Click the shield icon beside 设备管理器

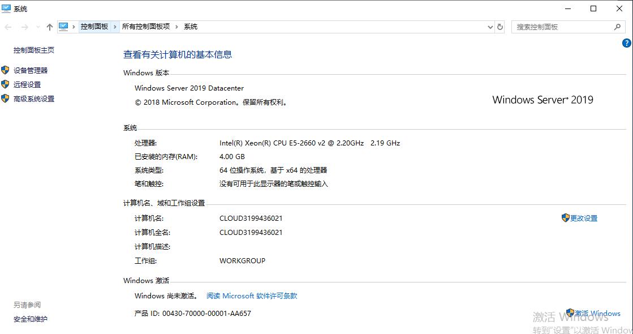[x=5, y=70]
